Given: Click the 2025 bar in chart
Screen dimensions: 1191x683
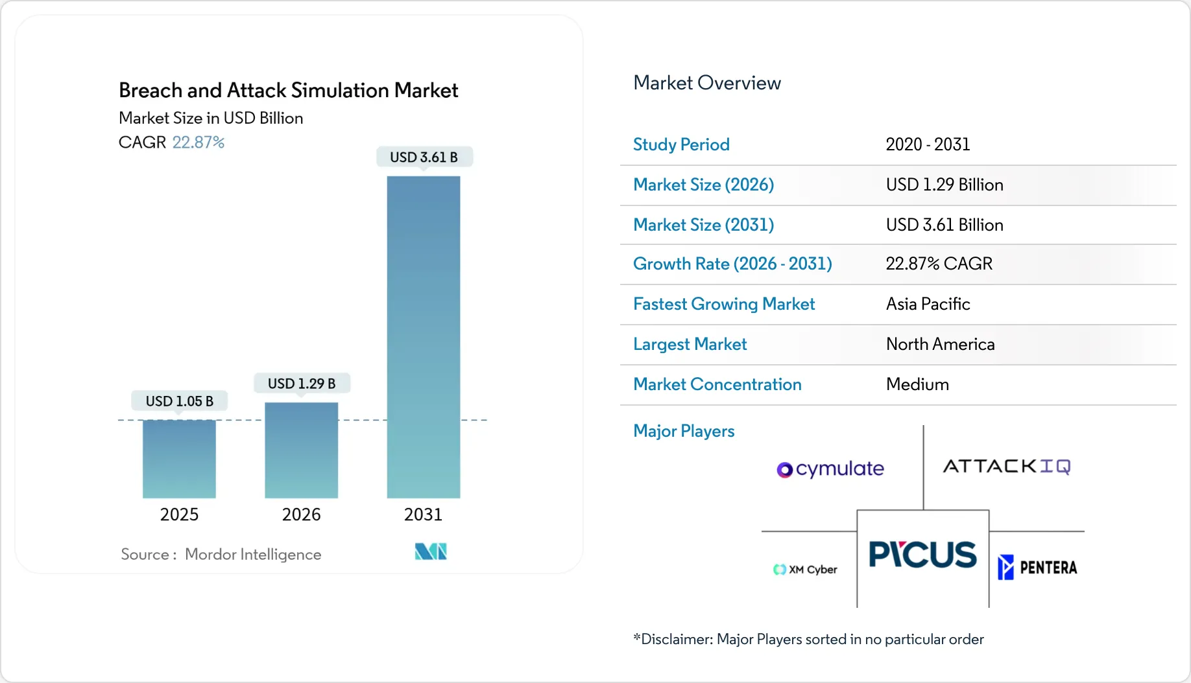Looking at the screenshot, I should click(179, 459).
